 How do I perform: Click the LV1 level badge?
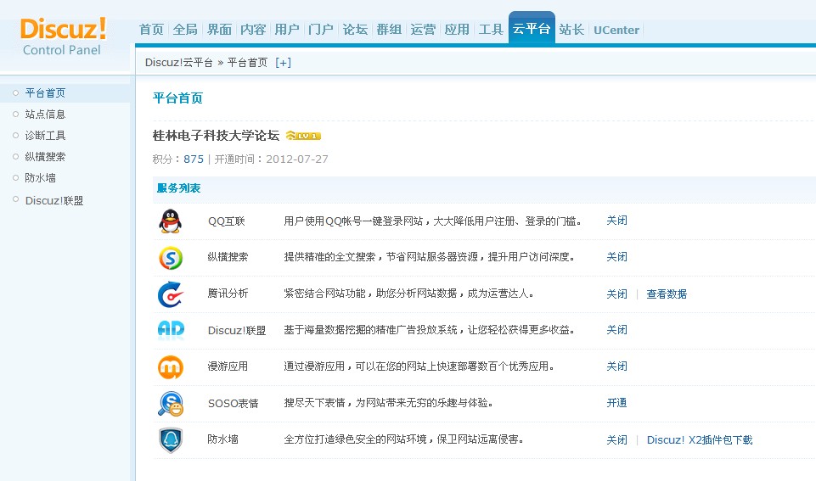tap(303, 136)
